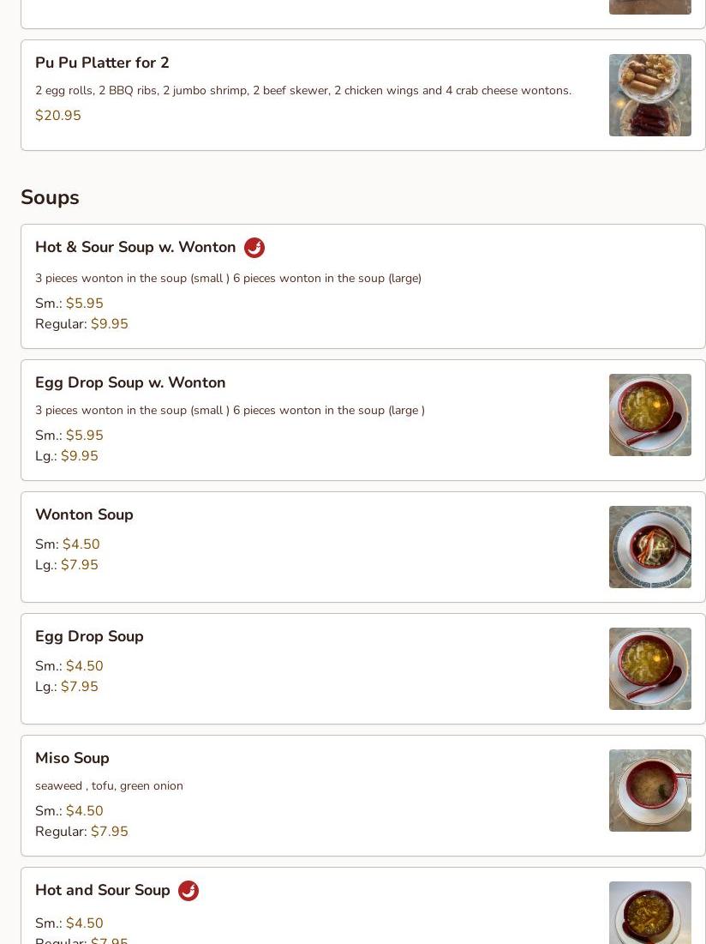The width and height of the screenshot is (706, 944).
Task: Click Hot & Sour Soup w. Wonton Regular $9.95
Action: tap(110, 324)
